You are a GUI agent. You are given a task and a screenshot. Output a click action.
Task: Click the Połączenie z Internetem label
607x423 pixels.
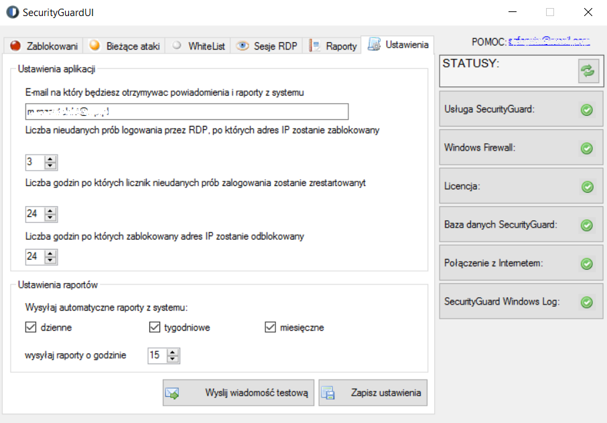point(494,263)
